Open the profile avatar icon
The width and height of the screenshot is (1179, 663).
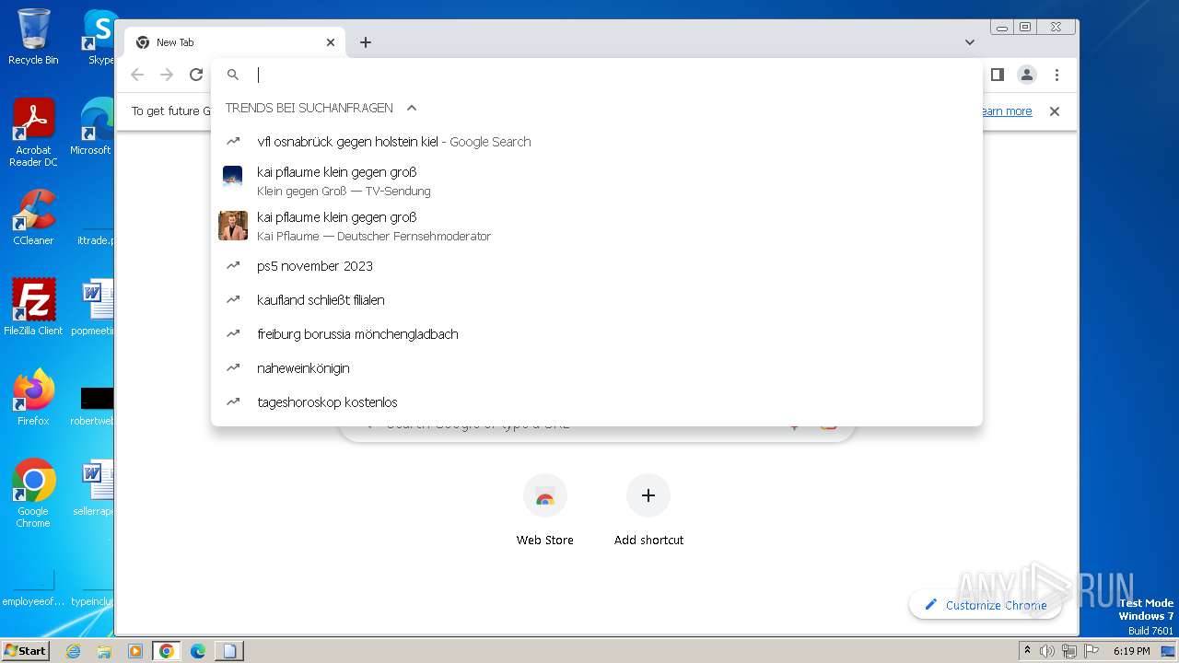(1027, 75)
